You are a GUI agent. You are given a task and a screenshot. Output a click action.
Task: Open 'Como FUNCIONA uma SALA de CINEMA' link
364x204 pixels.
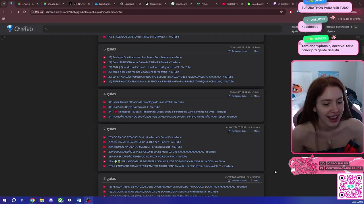(x=144, y=62)
